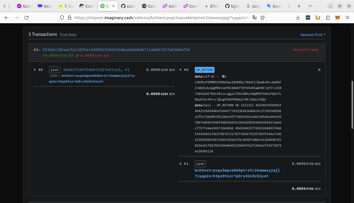Open the Newest First sort dropdown

coord(313,35)
